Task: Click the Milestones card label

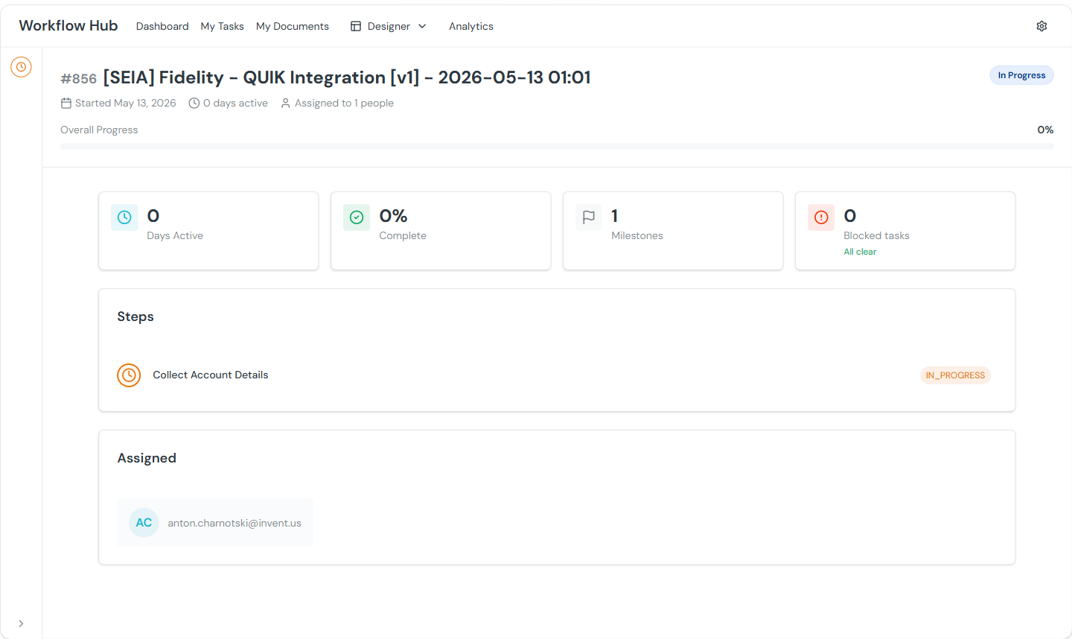Action: 637,235
